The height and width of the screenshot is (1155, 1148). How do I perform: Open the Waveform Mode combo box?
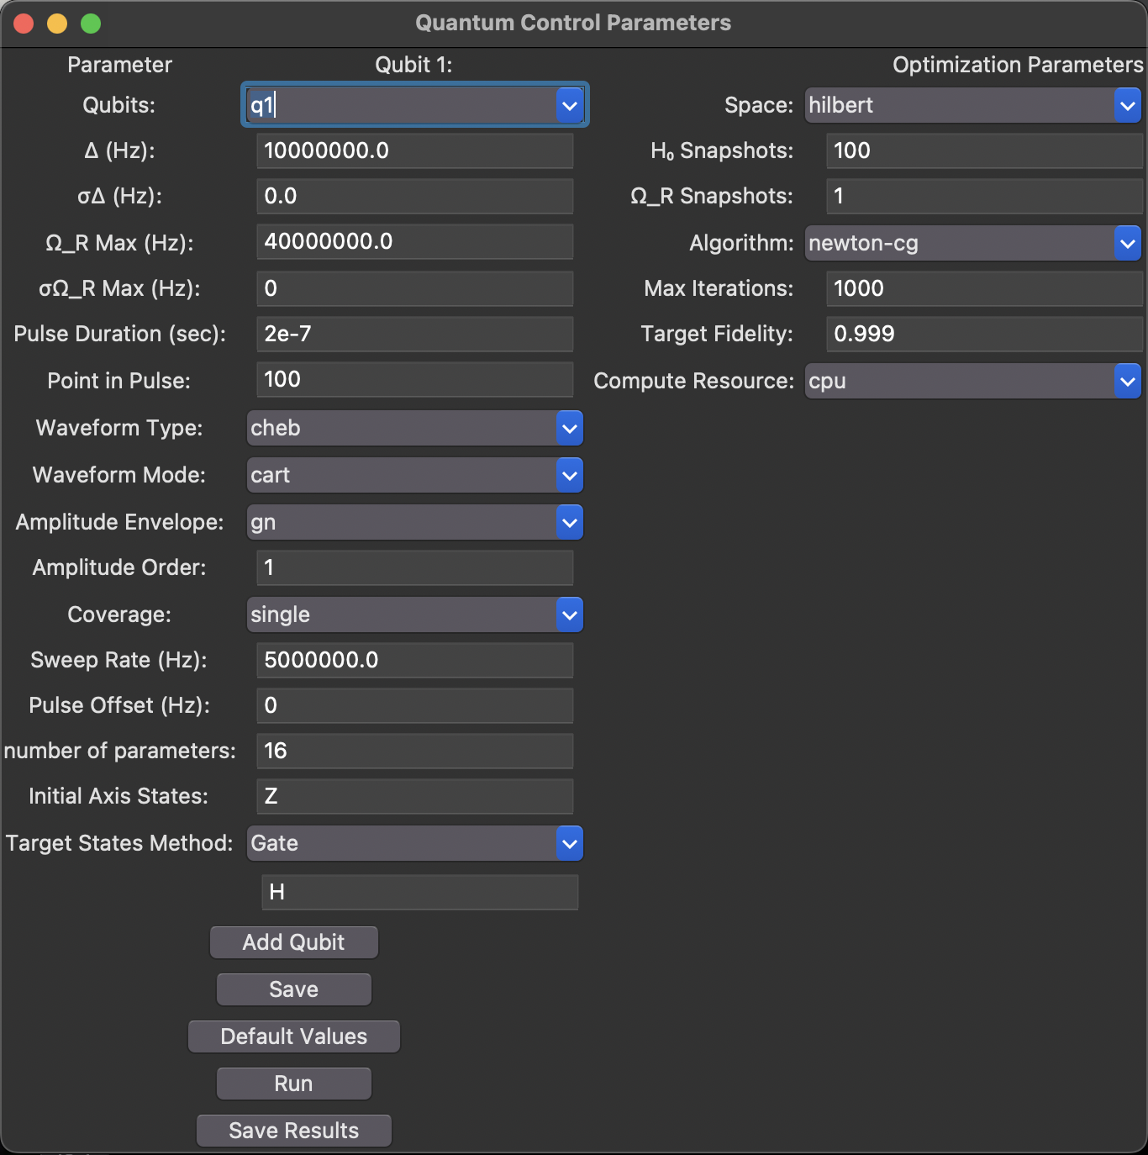415,475
